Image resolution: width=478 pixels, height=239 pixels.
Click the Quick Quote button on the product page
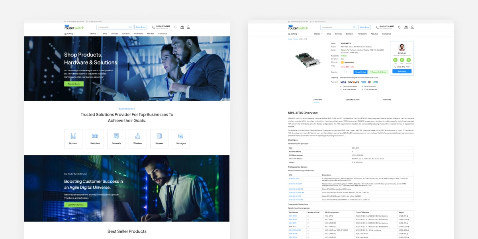[x=364, y=27]
